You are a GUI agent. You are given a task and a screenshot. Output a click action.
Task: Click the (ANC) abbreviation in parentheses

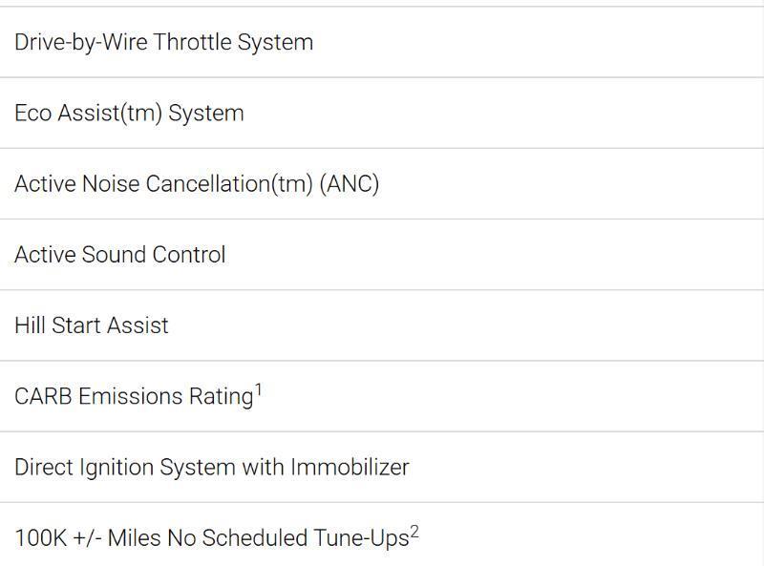350,183
